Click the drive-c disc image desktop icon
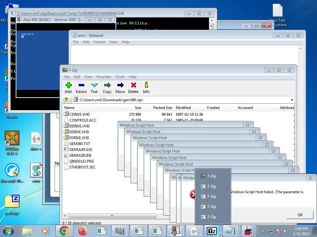 pyautogui.click(x=36, y=141)
